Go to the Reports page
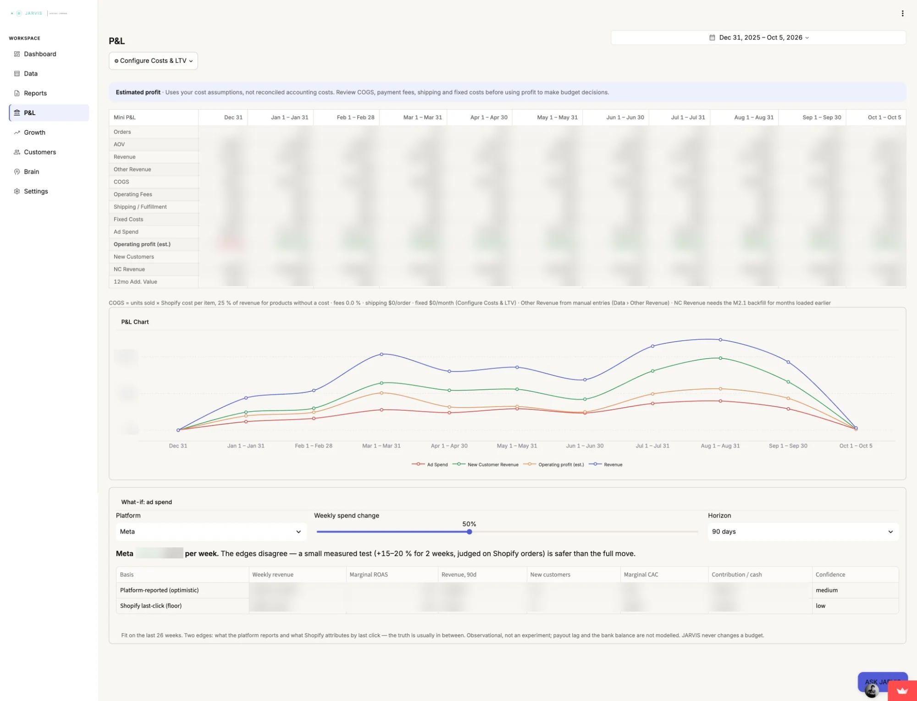 (49, 94)
